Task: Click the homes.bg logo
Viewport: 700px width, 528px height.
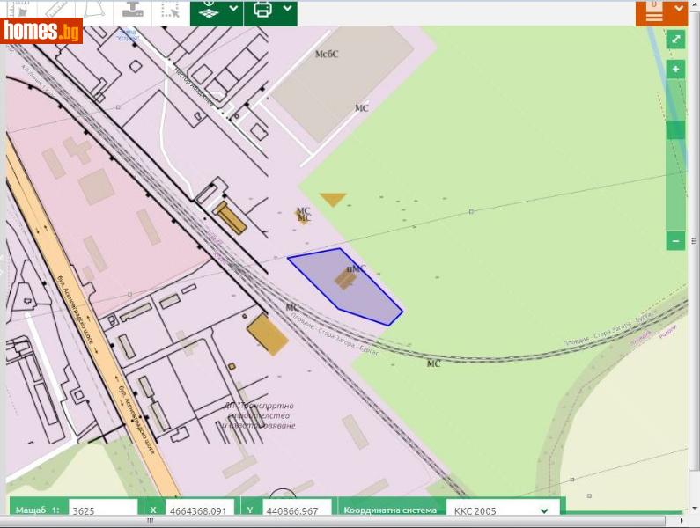Action: [x=42, y=32]
